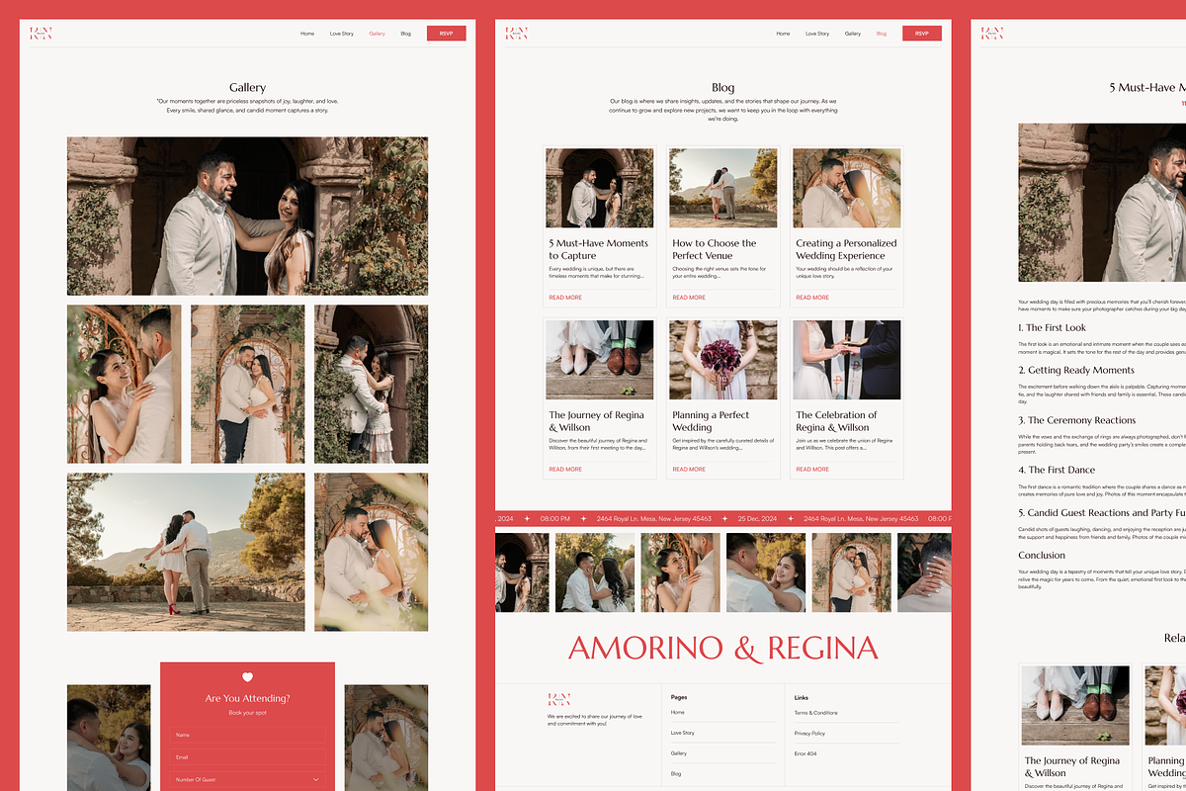Click the '08:00 PM' ticker text
This screenshot has width=1186, height=791.
(x=554, y=518)
